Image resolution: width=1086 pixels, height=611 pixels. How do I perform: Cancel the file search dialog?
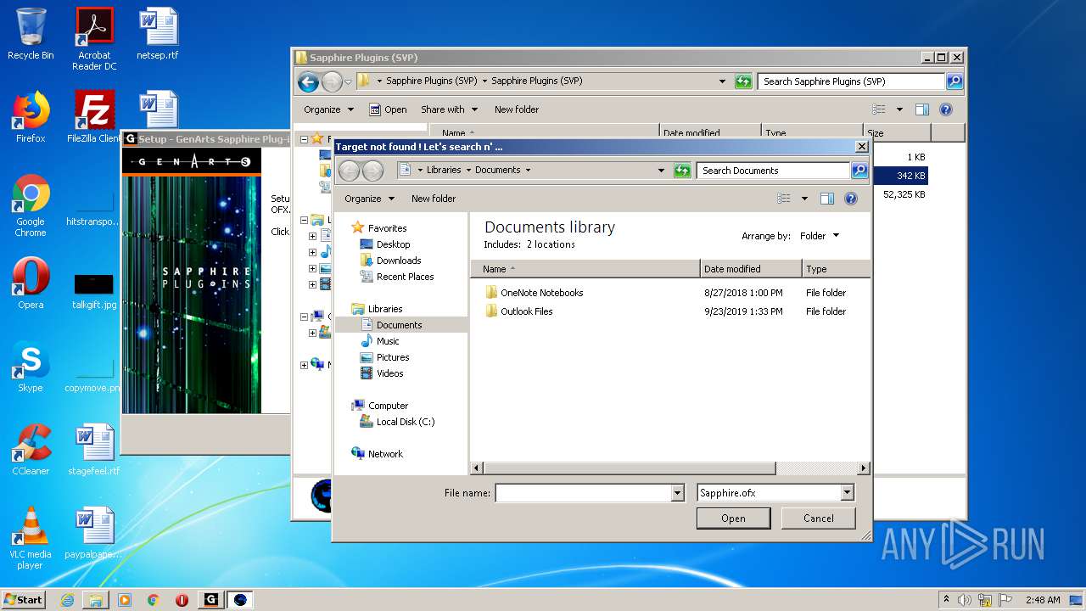pyautogui.click(x=818, y=519)
